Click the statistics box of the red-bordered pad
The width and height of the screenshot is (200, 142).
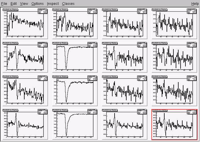(192, 112)
